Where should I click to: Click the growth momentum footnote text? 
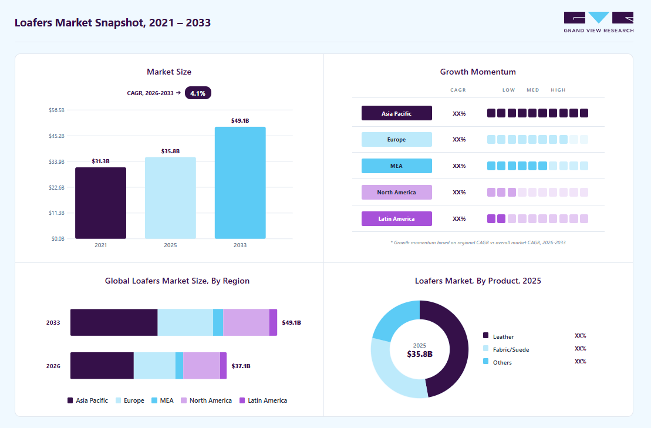(478, 242)
